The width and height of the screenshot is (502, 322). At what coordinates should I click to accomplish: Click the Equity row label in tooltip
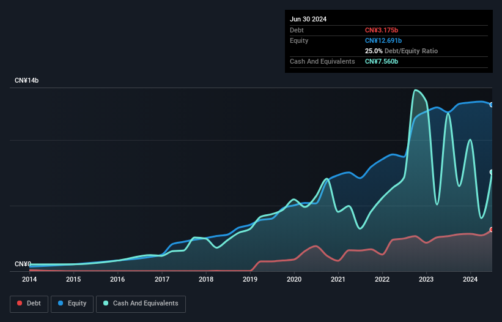(299, 40)
